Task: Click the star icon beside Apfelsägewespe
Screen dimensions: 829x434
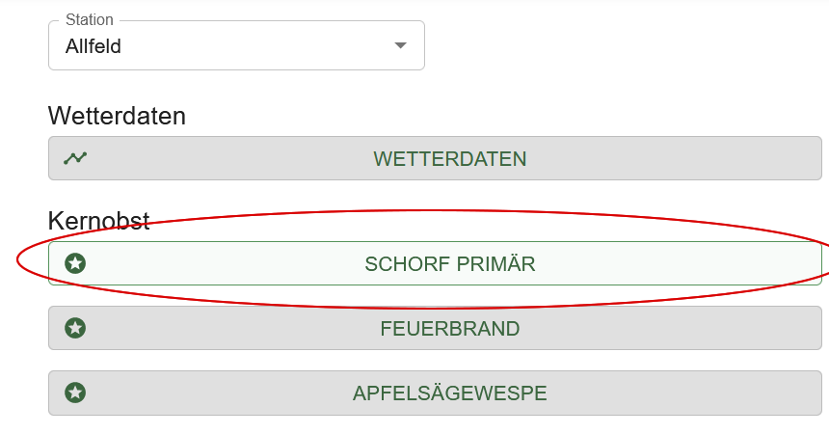Action: coord(75,393)
